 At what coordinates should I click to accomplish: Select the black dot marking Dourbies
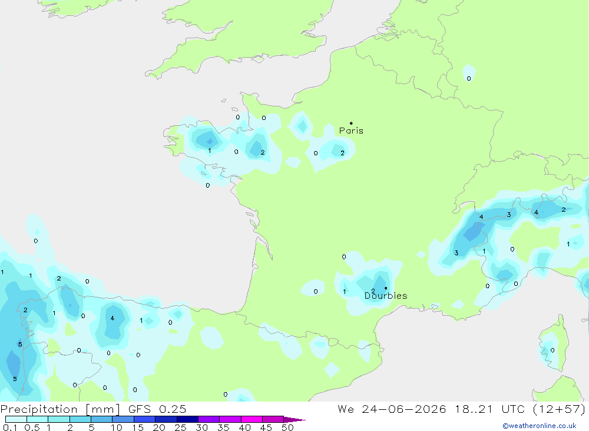[386, 288]
